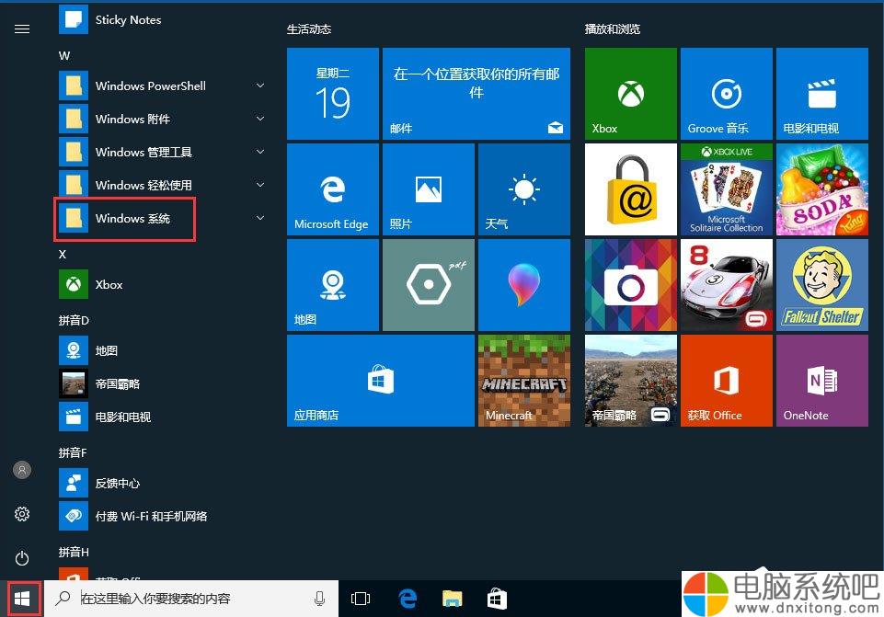Screen dimensions: 884x617
Task: Click the Power button icon
Action: (22, 558)
